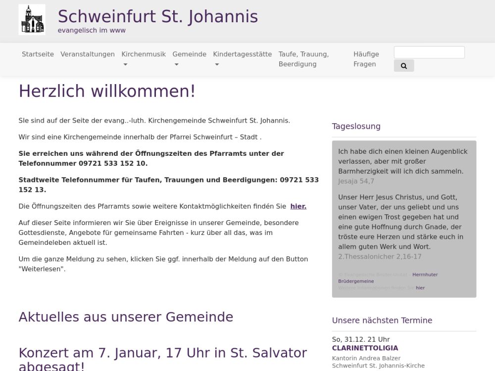Open Taufe, Trauung, Beerdigung page

[303, 59]
